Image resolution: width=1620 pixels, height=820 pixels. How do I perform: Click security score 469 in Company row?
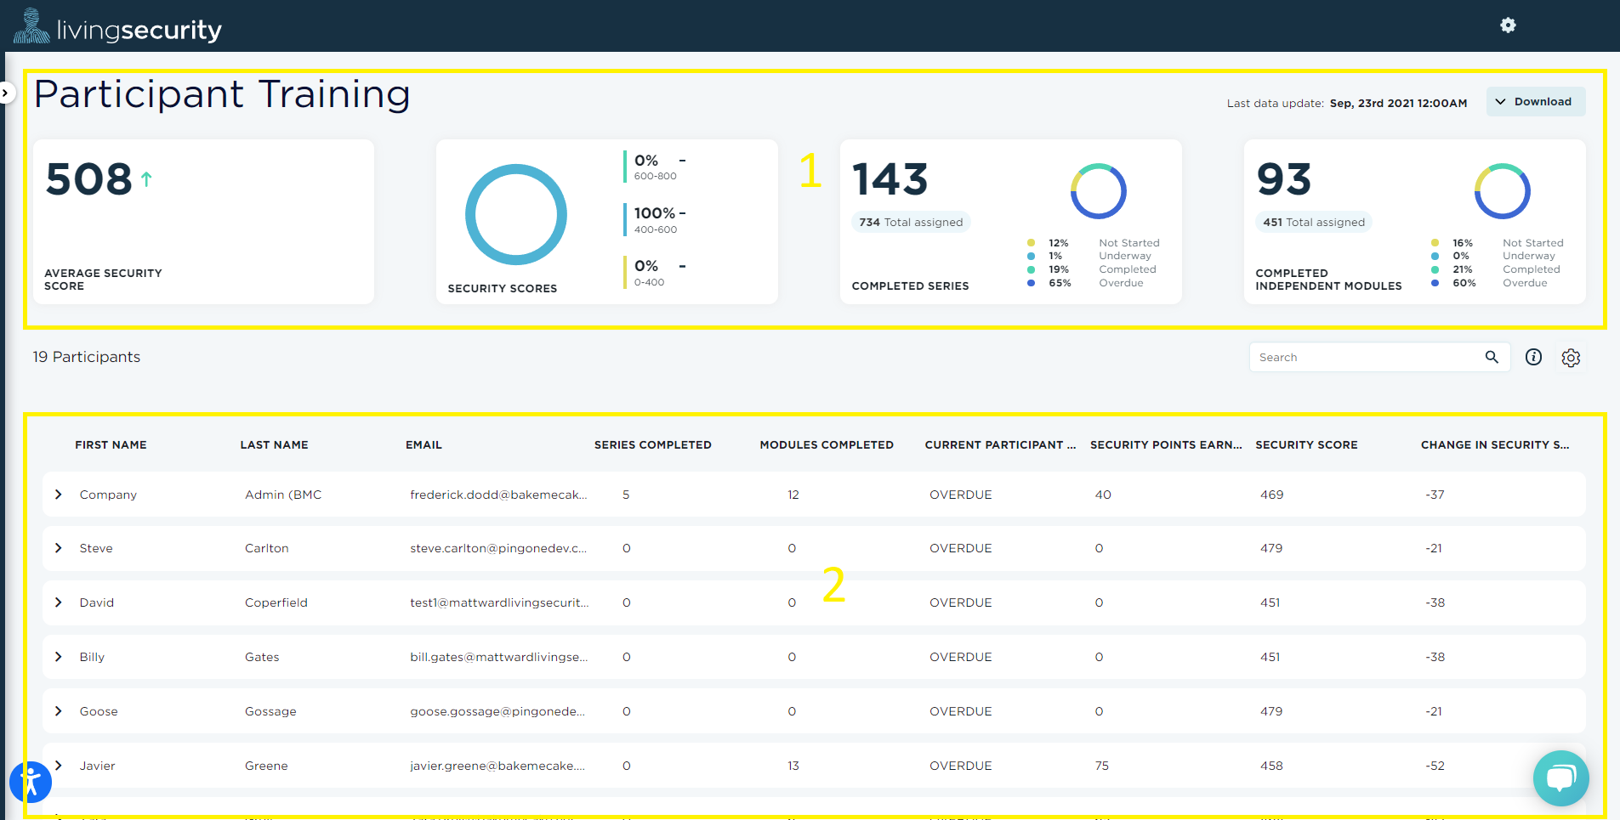pos(1271,495)
